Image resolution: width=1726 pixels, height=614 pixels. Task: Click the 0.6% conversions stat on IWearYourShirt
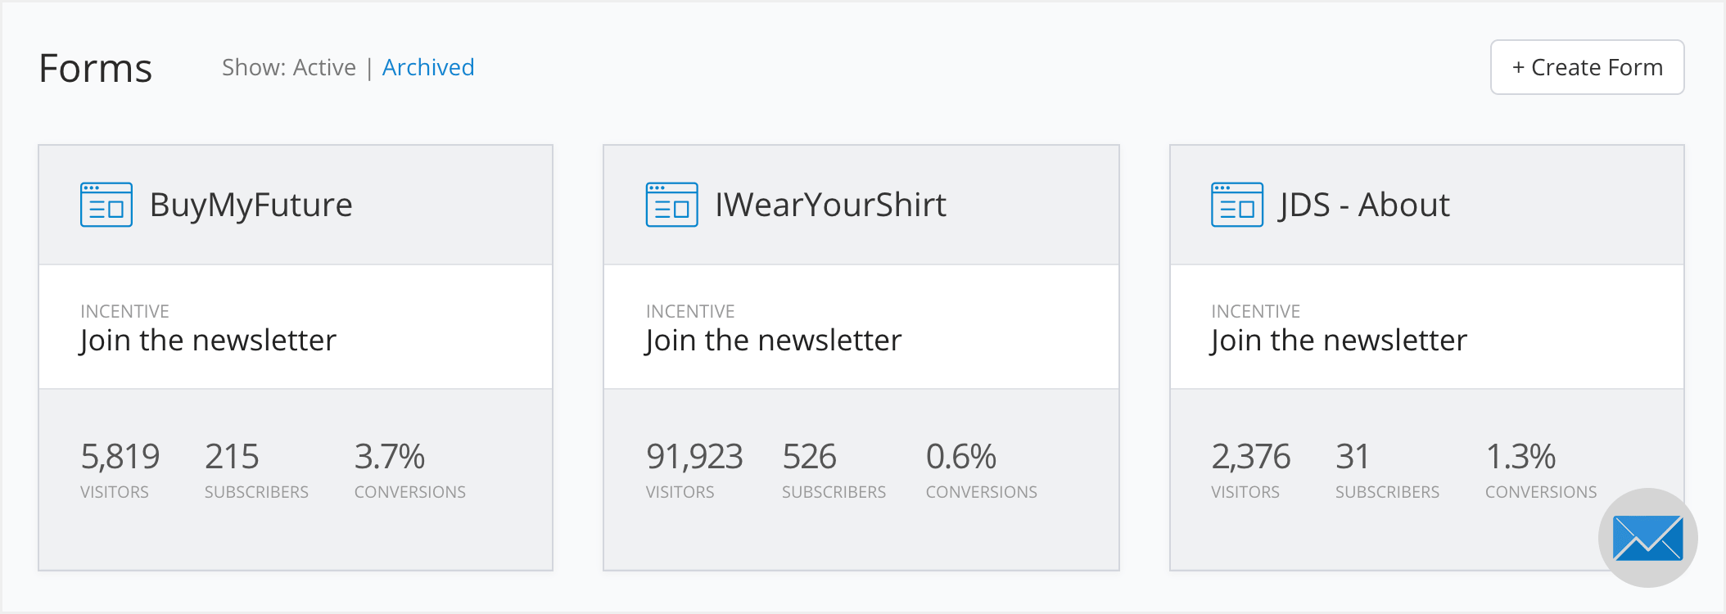pyautogui.click(x=961, y=457)
